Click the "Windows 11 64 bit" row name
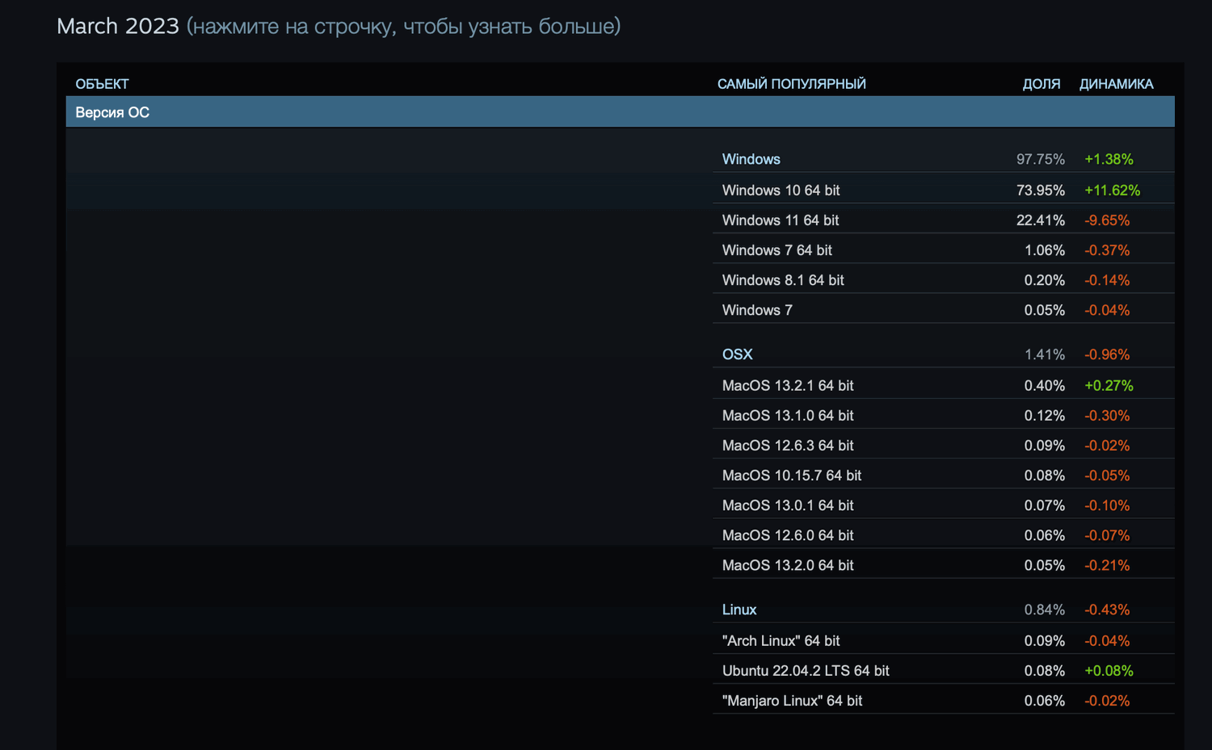 [x=781, y=220]
